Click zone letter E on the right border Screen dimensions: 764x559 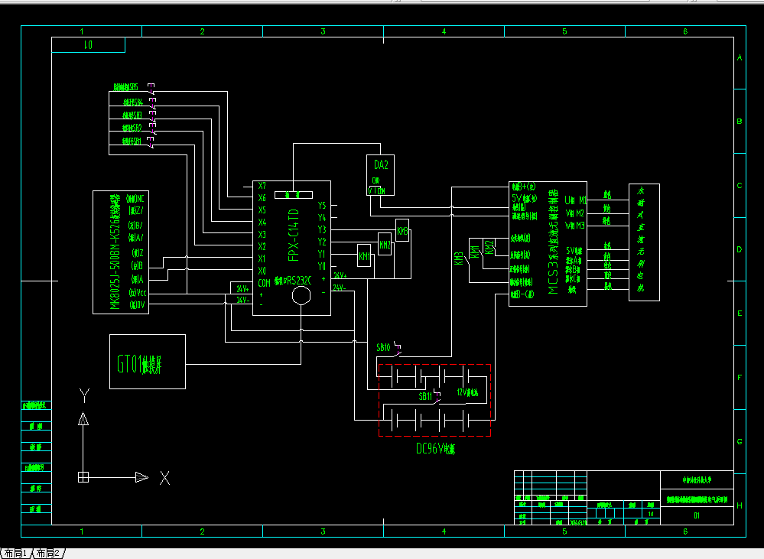point(740,314)
